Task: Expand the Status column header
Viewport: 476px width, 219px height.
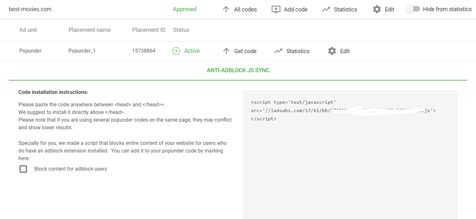Action: [181, 30]
